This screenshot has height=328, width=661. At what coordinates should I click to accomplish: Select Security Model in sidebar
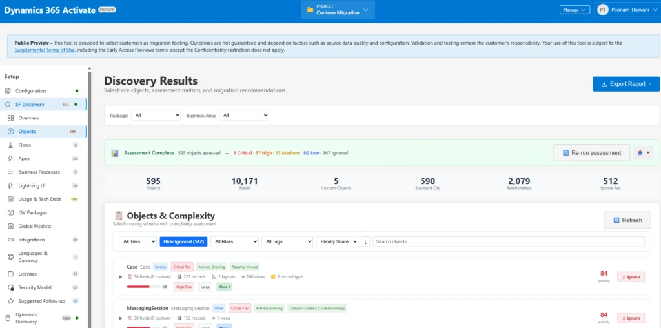point(35,287)
